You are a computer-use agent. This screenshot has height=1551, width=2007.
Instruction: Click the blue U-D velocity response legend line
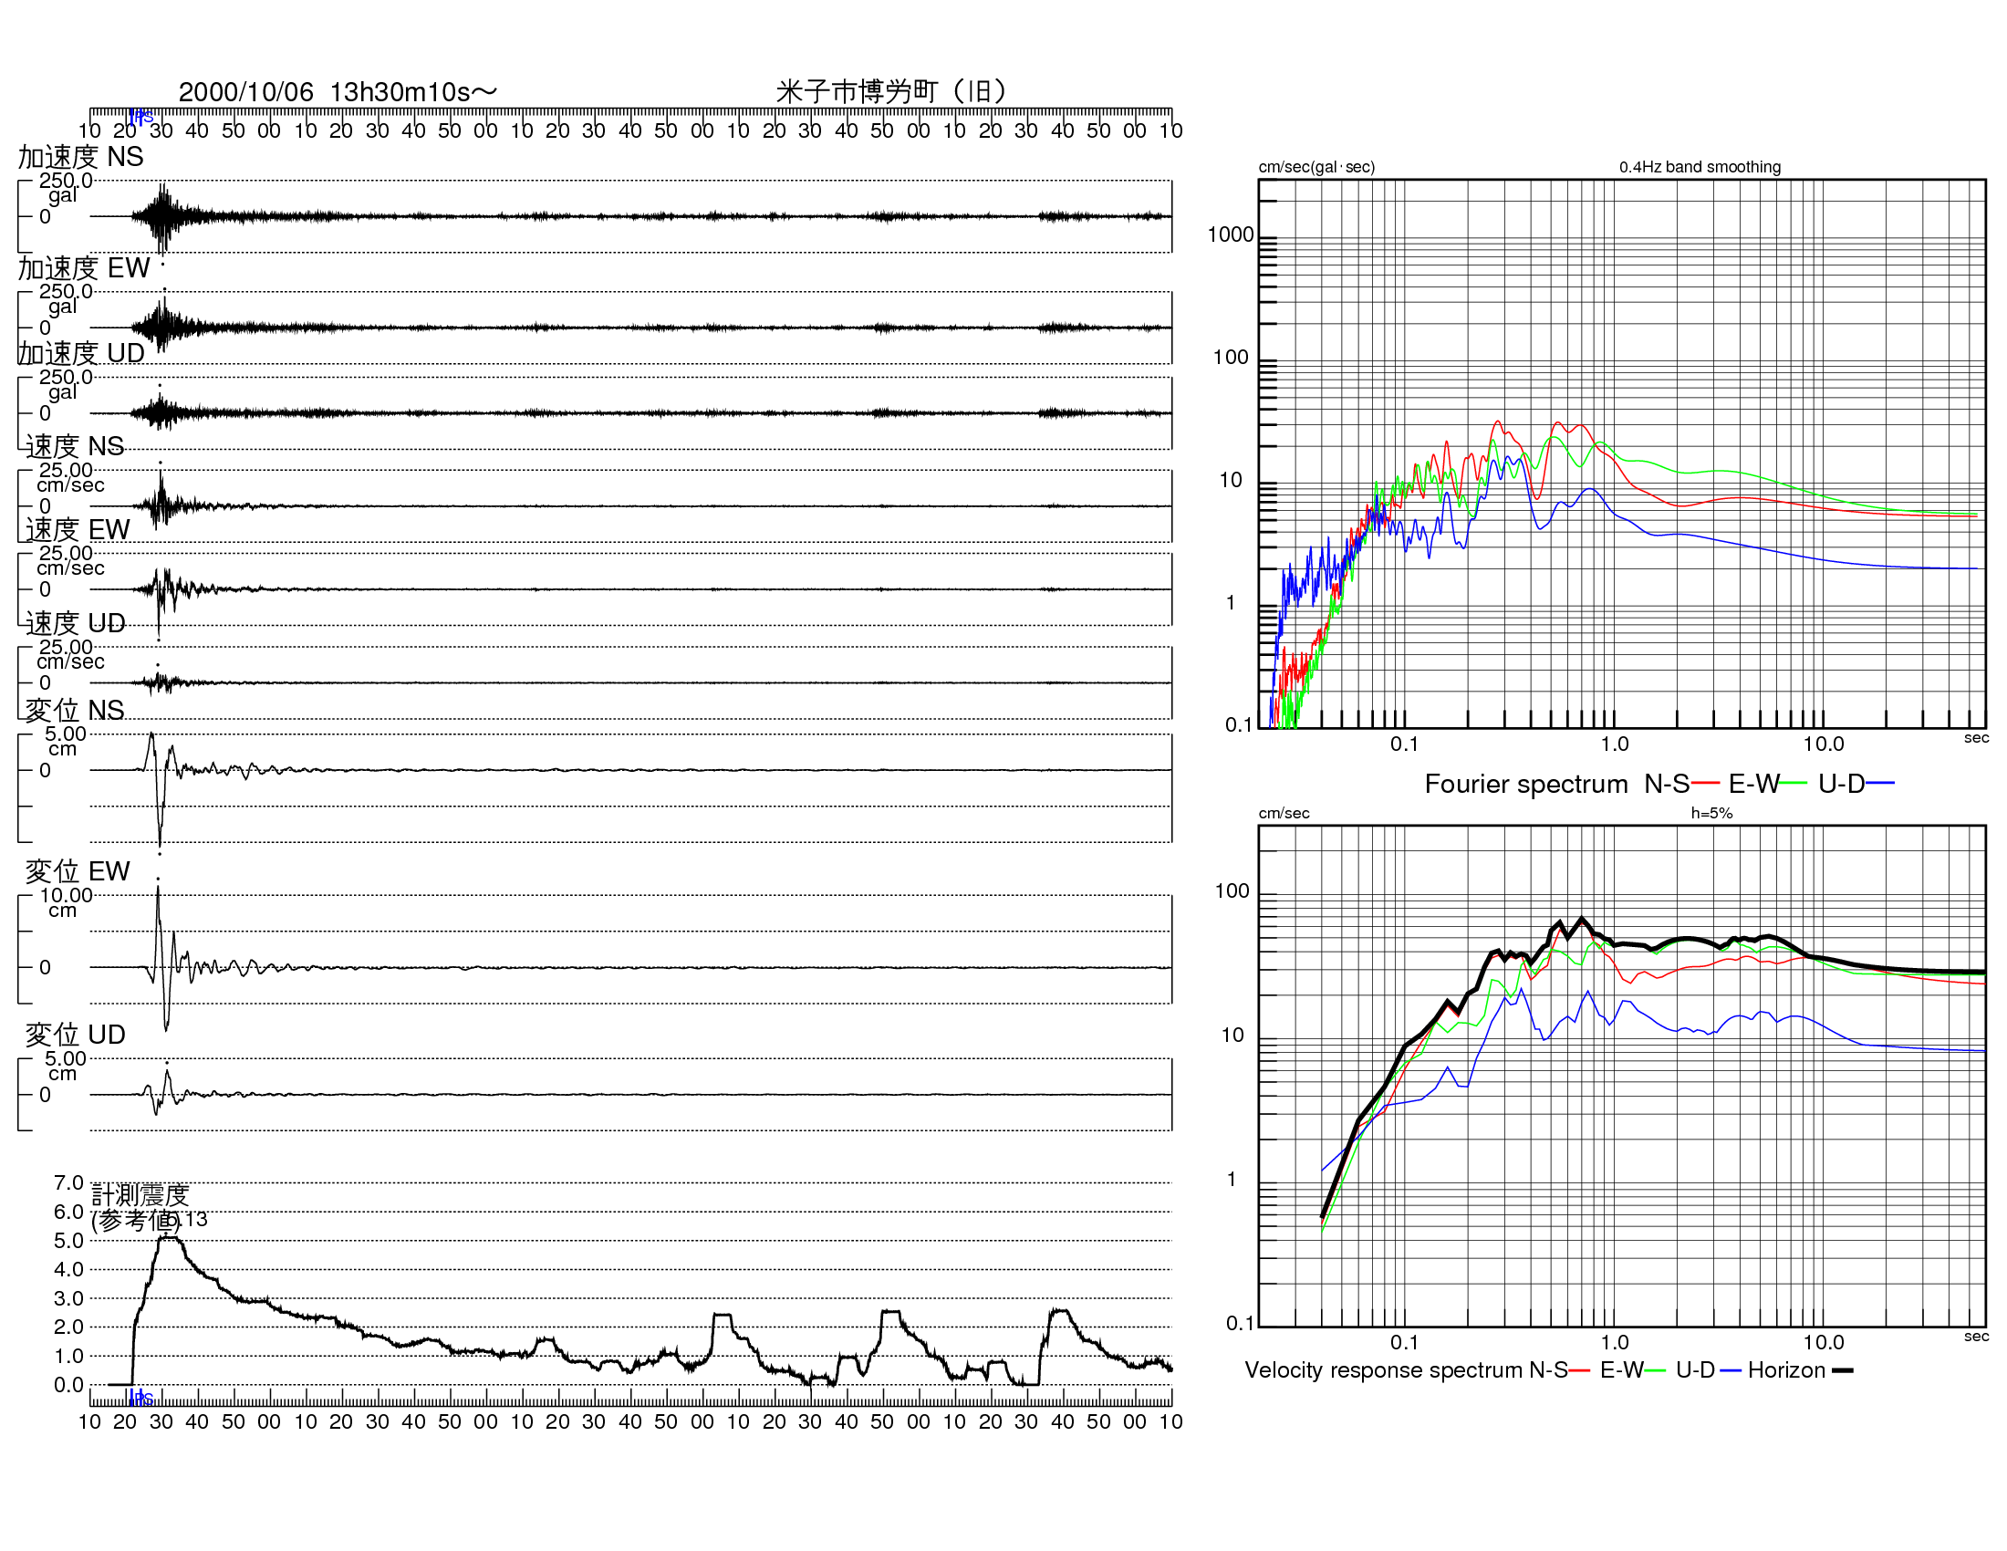pos(1731,1371)
